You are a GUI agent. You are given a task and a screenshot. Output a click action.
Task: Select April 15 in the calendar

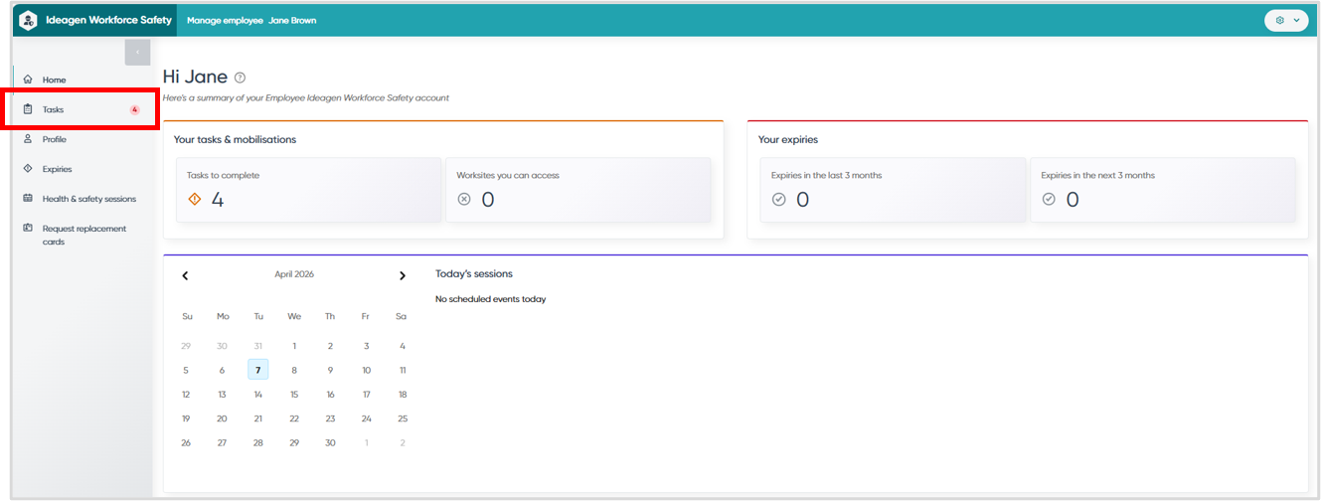click(x=294, y=395)
